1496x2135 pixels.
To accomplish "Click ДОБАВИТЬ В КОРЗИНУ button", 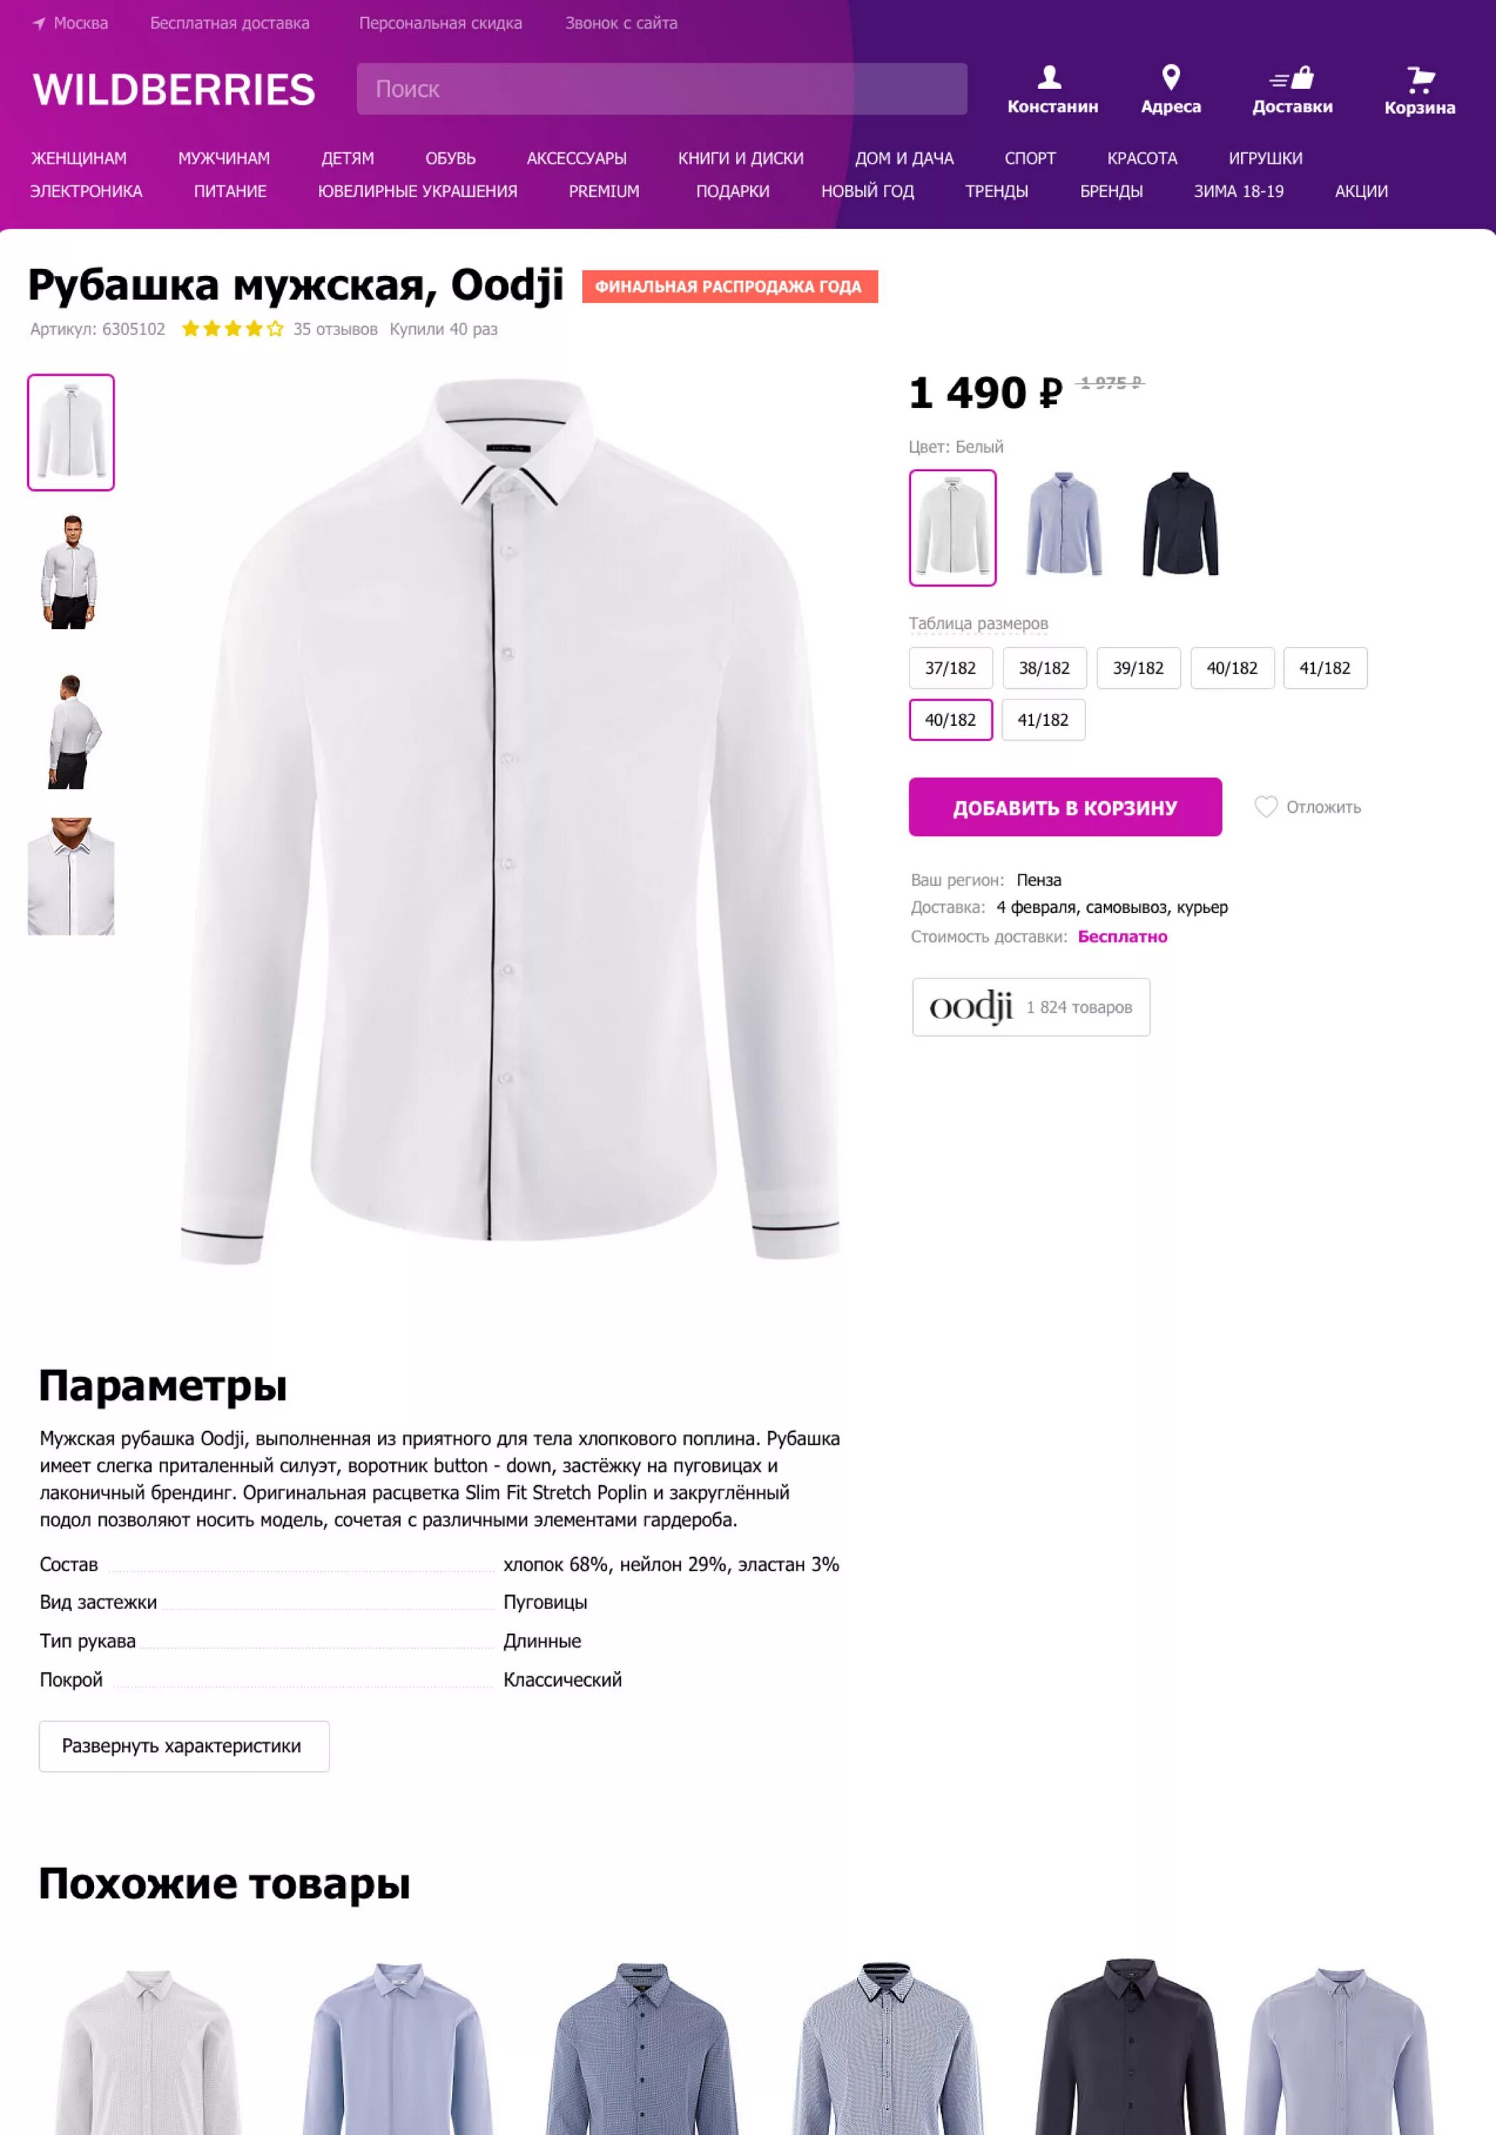I will tap(1065, 807).
